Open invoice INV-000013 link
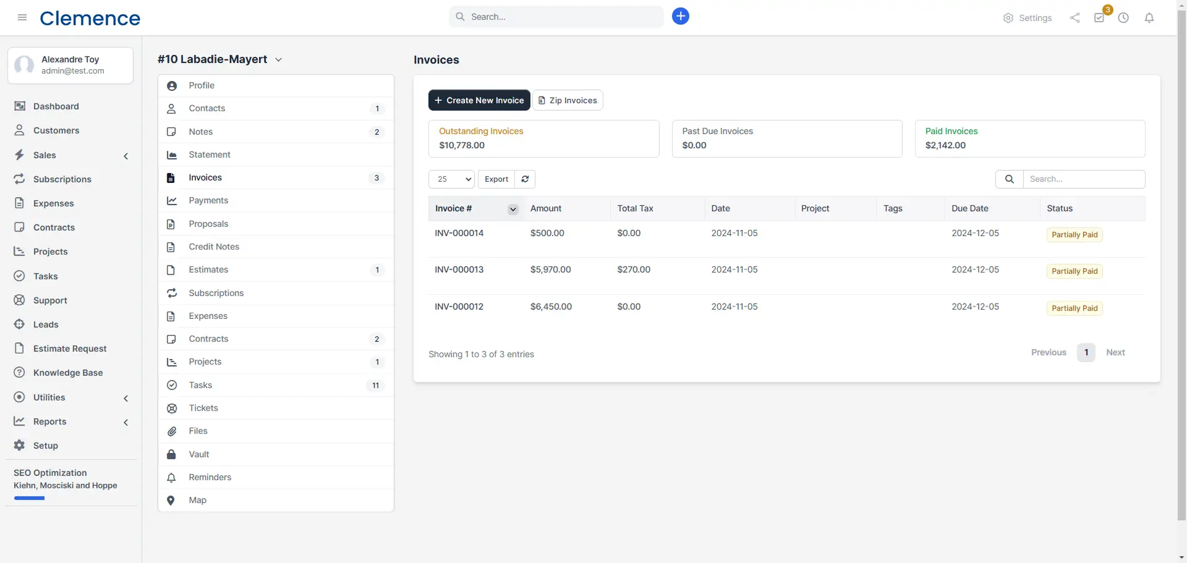The image size is (1187, 563). pyautogui.click(x=459, y=269)
